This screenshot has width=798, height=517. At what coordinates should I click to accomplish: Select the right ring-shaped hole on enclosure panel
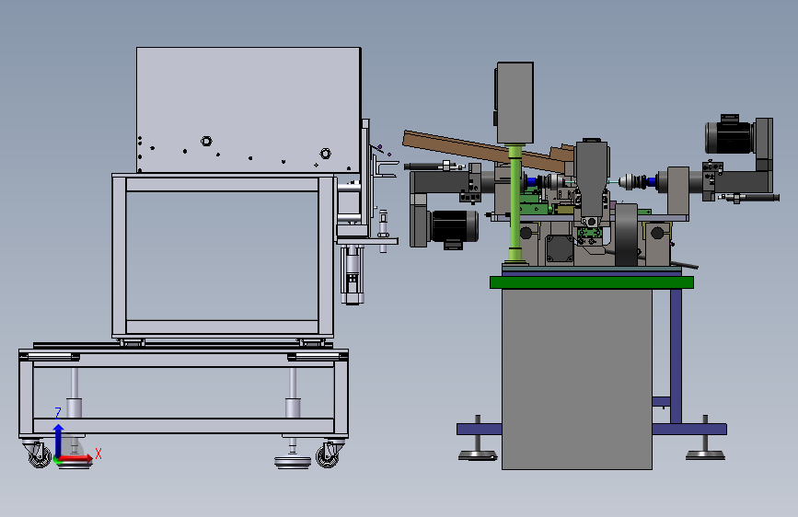326,153
